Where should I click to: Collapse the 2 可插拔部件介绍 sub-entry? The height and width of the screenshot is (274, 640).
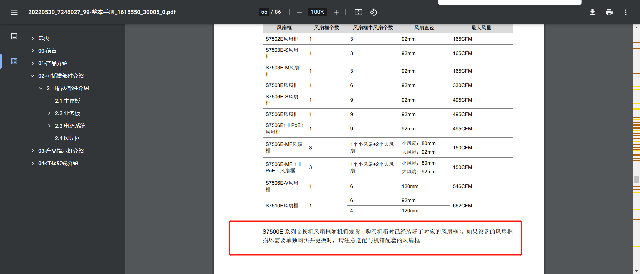(41, 88)
